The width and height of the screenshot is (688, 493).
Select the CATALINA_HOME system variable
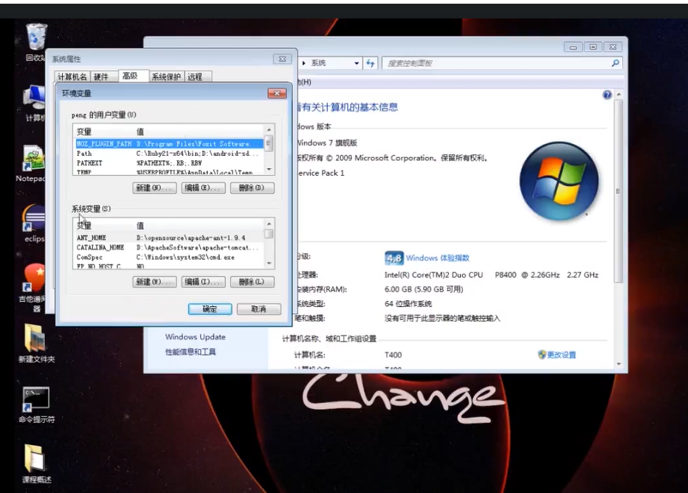coord(169,247)
